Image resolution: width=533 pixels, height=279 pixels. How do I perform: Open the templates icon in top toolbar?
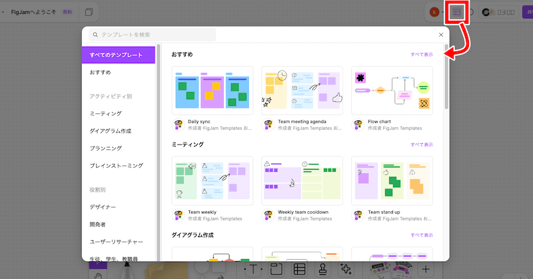456,12
